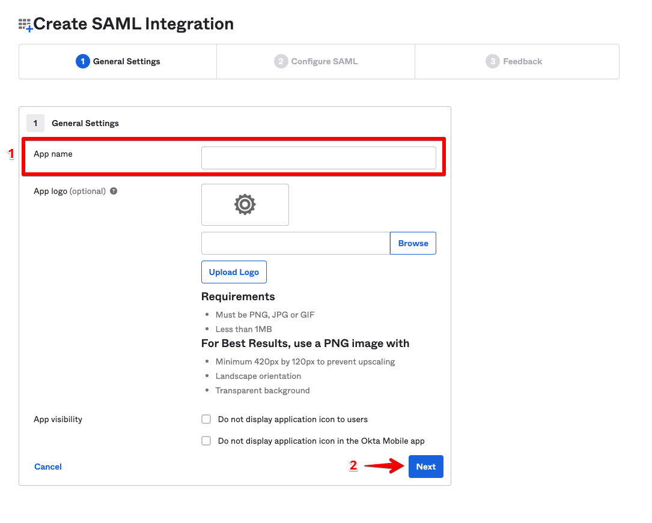The width and height of the screenshot is (652, 523).
Task: Switch to the General Settings step tab
Action: pos(118,61)
